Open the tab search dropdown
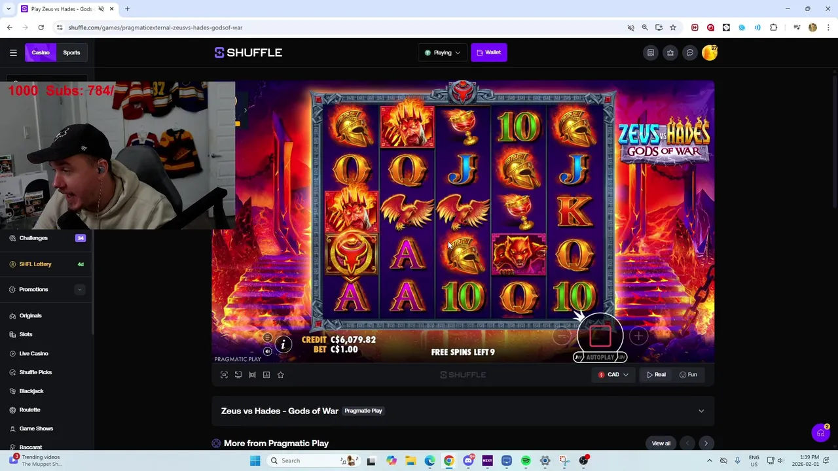 point(9,9)
